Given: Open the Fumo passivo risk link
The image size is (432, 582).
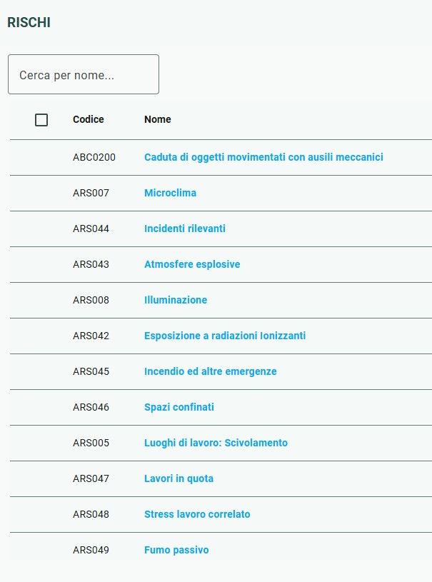Looking at the screenshot, I should click(x=176, y=550).
